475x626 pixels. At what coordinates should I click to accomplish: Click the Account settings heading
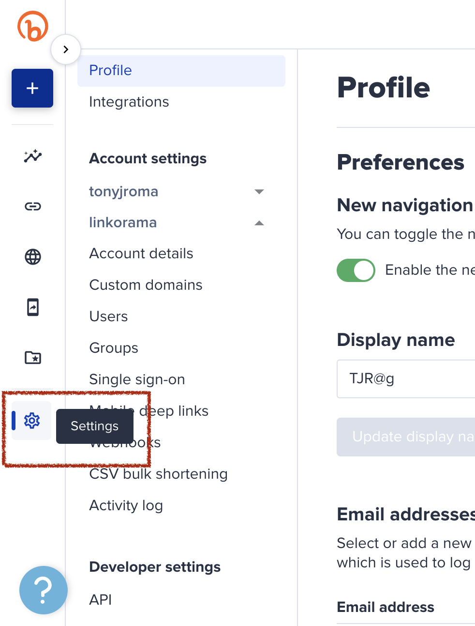point(148,158)
